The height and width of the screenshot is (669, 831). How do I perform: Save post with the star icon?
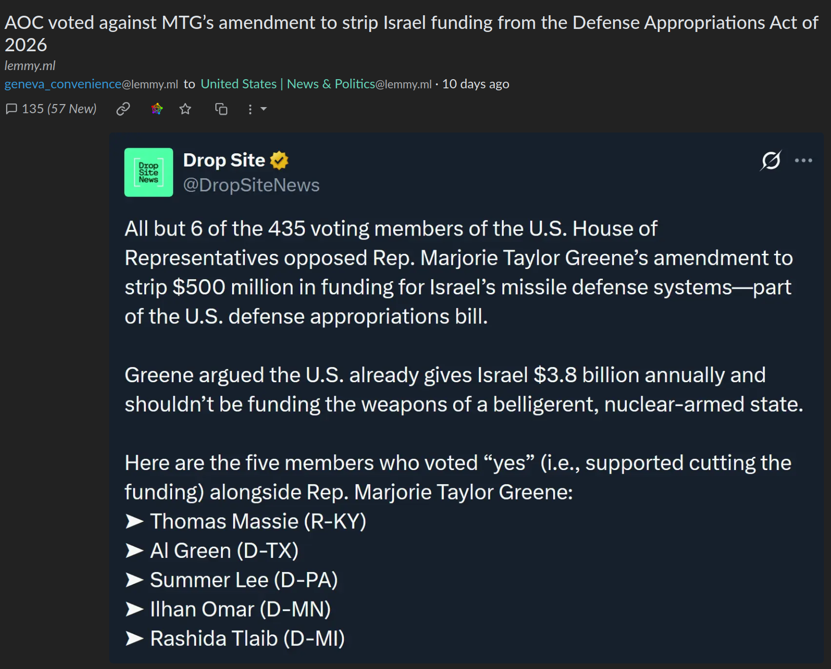coord(185,109)
